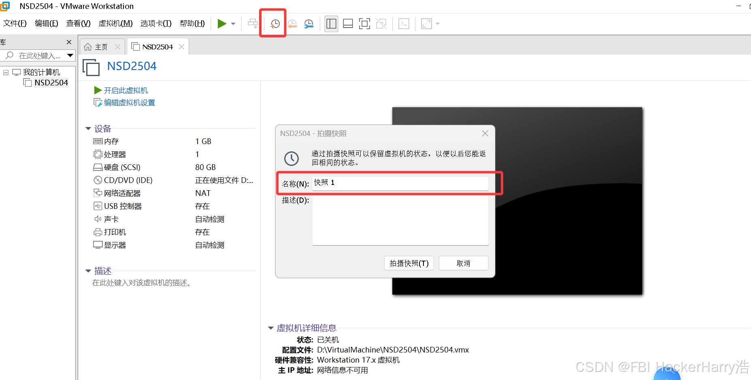Click the processor chip icon

click(98, 154)
